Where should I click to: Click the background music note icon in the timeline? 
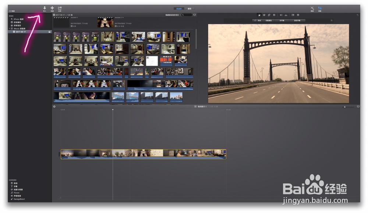point(60,198)
